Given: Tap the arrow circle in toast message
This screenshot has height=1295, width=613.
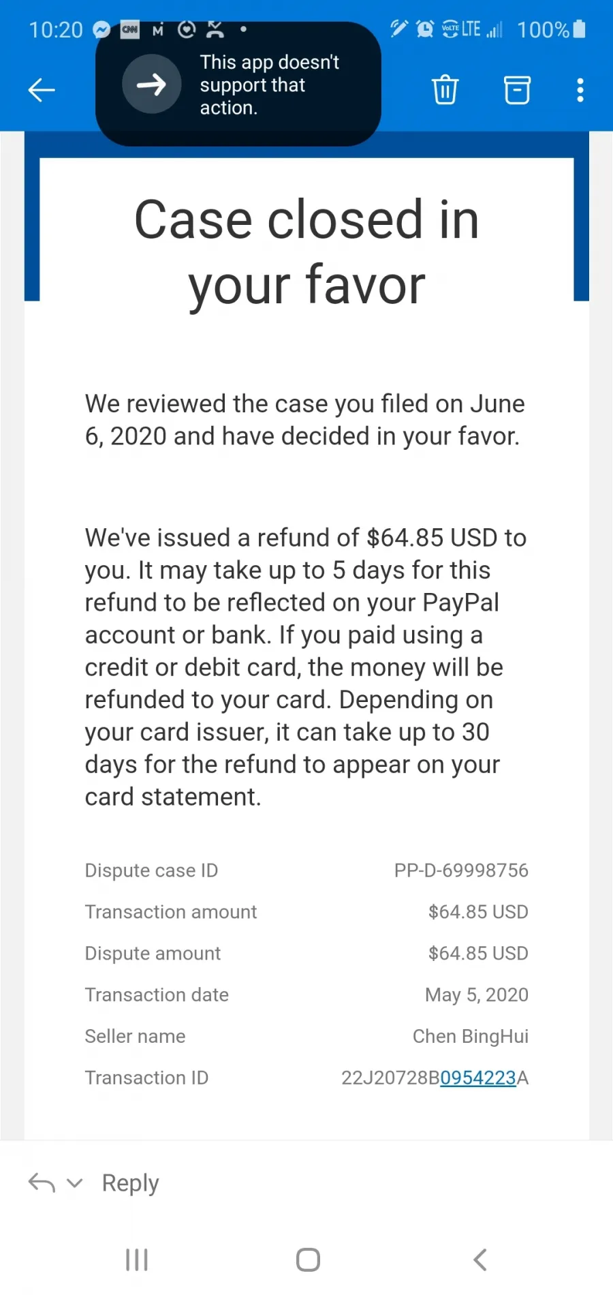Looking at the screenshot, I should 151,85.
